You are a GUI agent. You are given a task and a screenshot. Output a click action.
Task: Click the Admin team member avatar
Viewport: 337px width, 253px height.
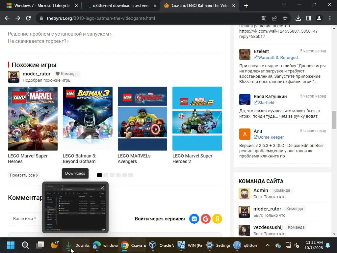(245, 193)
